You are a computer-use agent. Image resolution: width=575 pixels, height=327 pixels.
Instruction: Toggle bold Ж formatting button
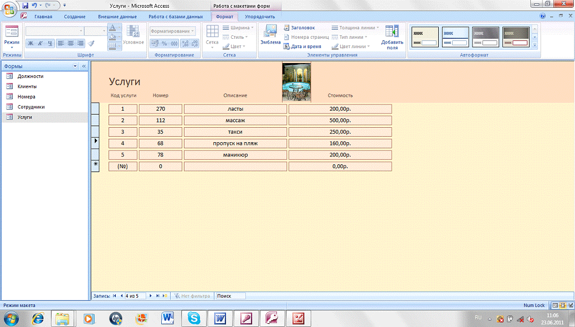point(31,43)
